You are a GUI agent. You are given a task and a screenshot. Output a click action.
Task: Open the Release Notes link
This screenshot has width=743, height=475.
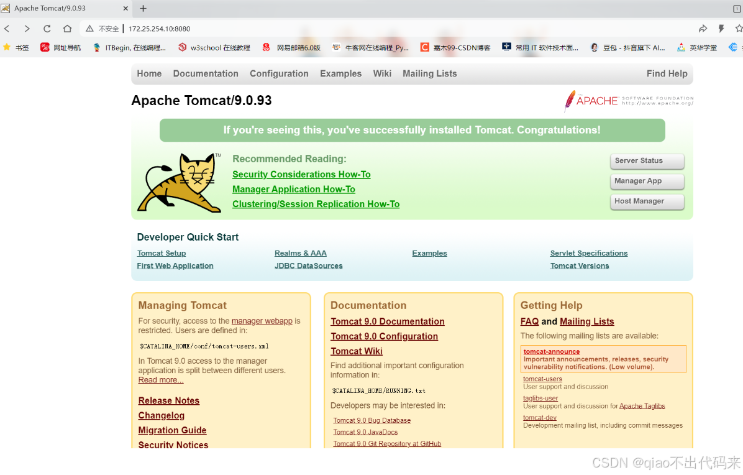coord(169,400)
